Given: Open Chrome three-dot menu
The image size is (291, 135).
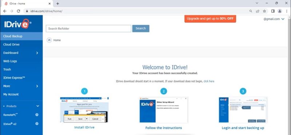Looking at the screenshot, I should click(287, 11).
